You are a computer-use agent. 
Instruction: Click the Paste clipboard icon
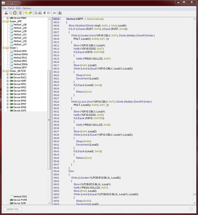pos(15,13)
